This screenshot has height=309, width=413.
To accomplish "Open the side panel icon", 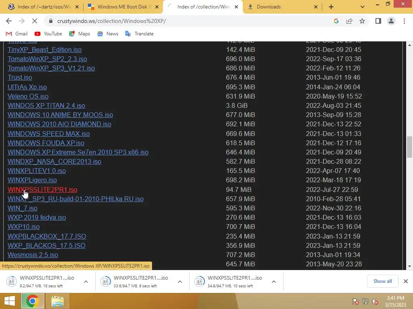I will tap(378, 21).
